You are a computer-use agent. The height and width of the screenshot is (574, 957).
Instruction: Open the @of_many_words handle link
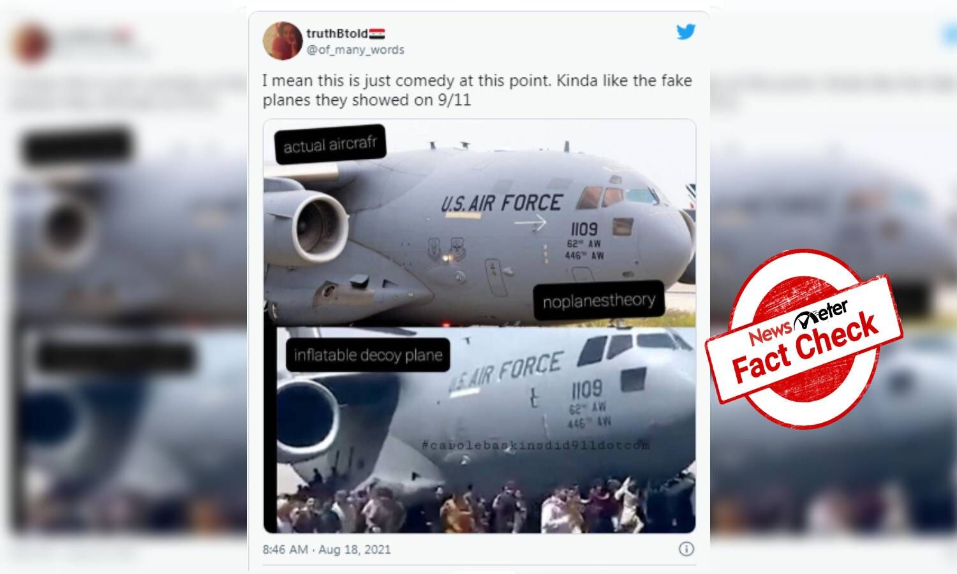click(x=355, y=50)
